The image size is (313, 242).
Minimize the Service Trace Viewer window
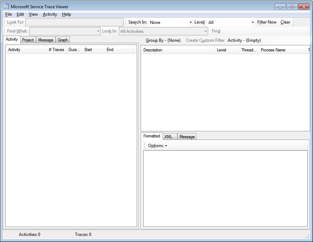[x=280, y=7]
